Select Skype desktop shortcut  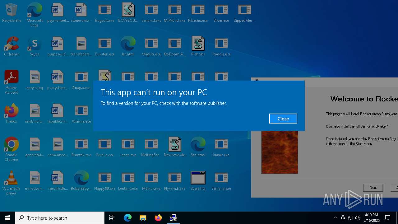click(x=35, y=47)
